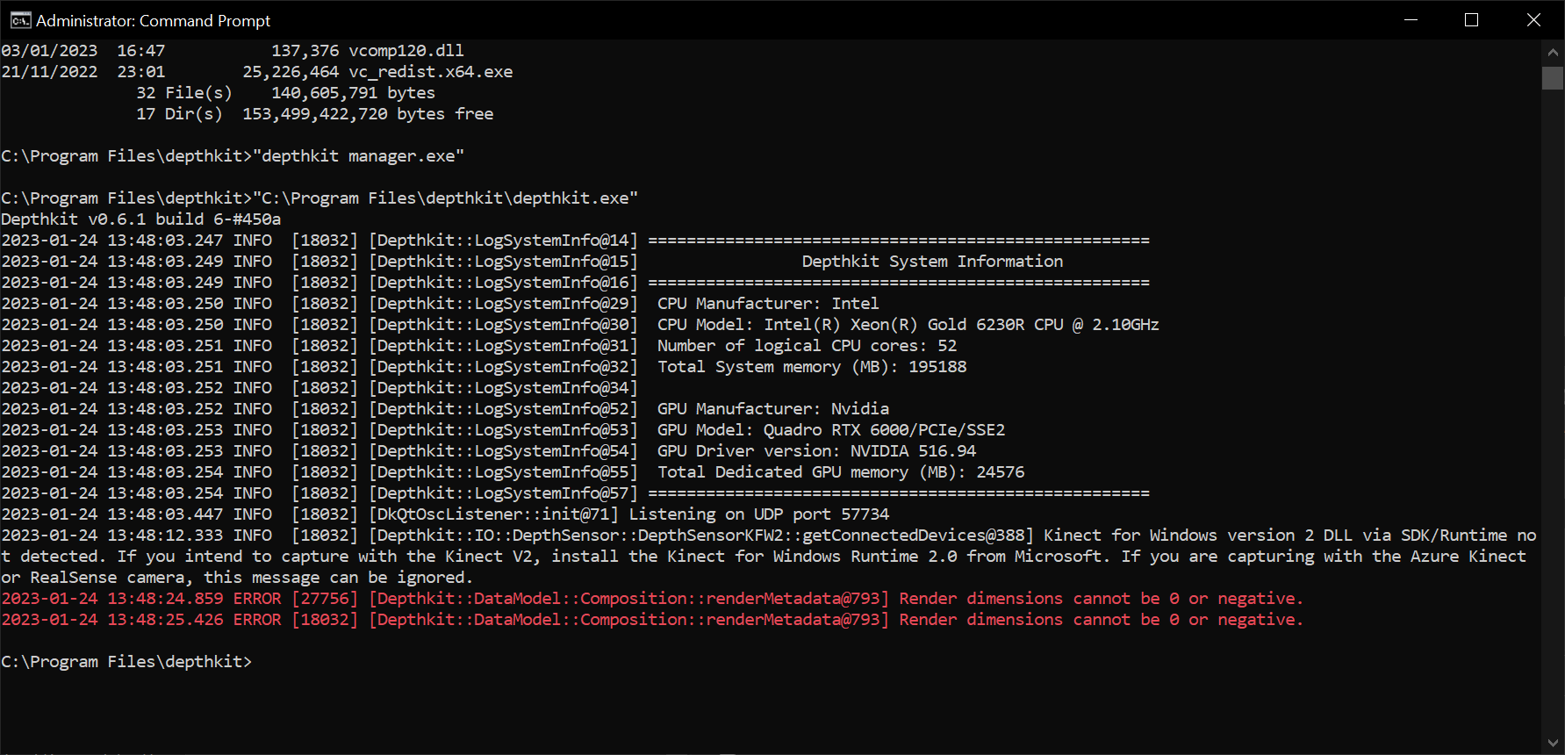The width and height of the screenshot is (1565, 755).
Task: Click the "Depthkit System Information" header text
Action: [931, 262]
